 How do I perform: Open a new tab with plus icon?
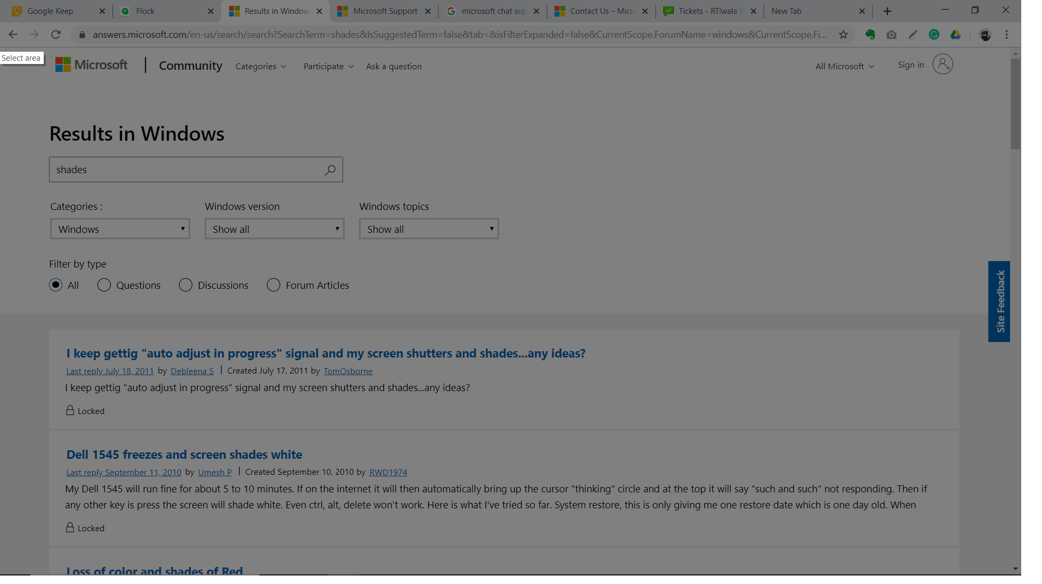point(888,11)
